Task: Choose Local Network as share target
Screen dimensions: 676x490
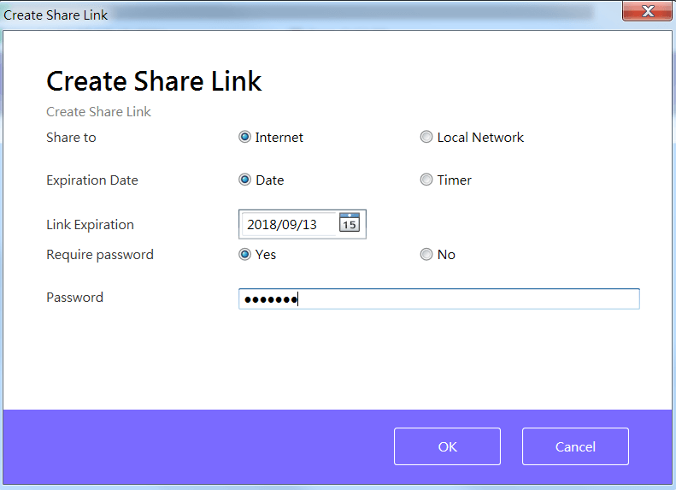Action: [x=426, y=138]
